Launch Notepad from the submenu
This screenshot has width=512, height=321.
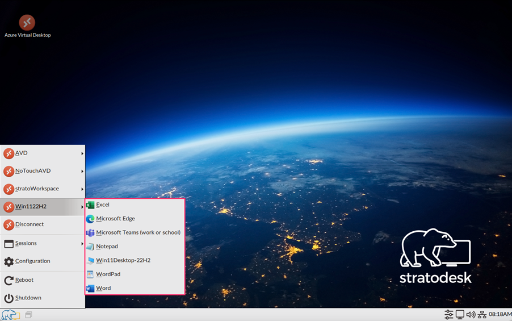pyautogui.click(x=135, y=247)
